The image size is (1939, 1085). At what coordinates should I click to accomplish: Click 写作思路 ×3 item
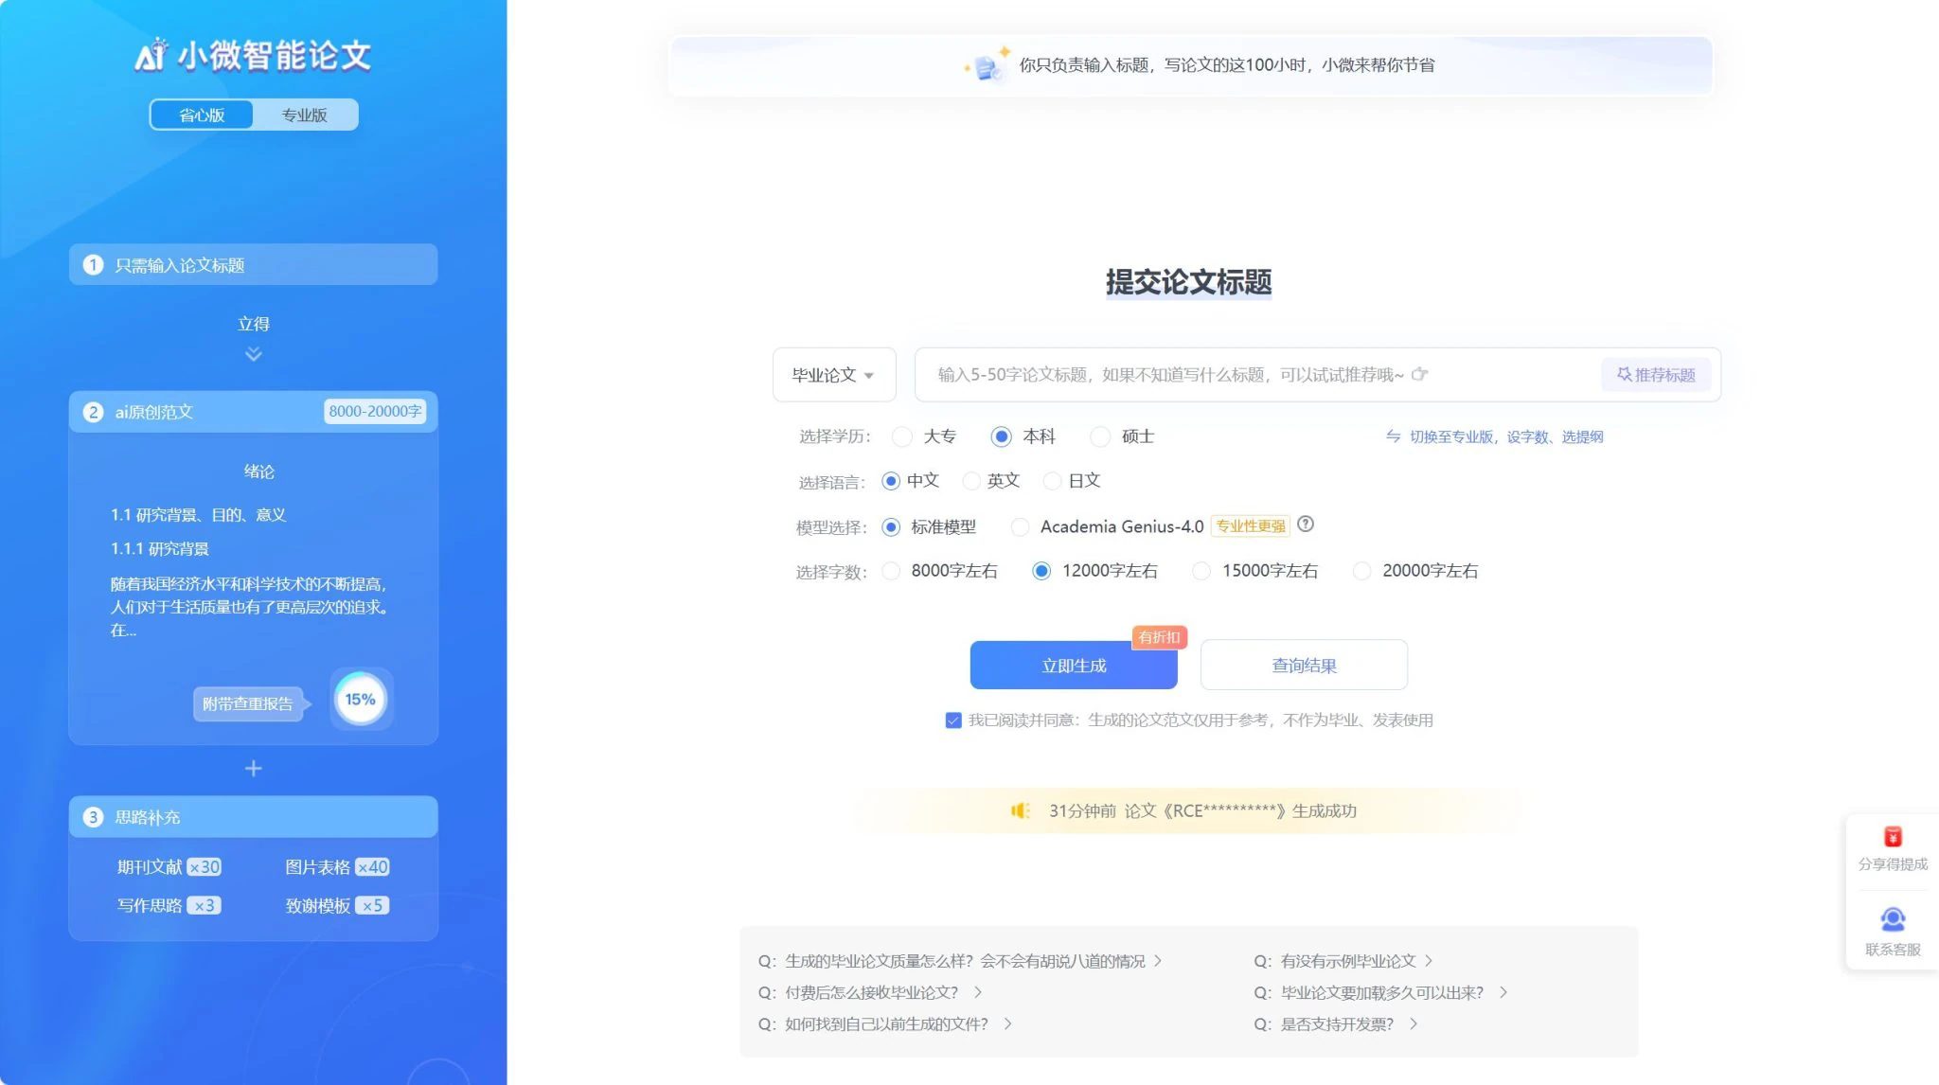(x=169, y=906)
